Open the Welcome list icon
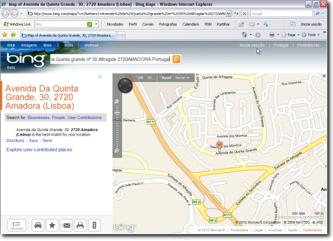Image resolution: width=333 pixels, height=241 pixels. tap(17, 225)
